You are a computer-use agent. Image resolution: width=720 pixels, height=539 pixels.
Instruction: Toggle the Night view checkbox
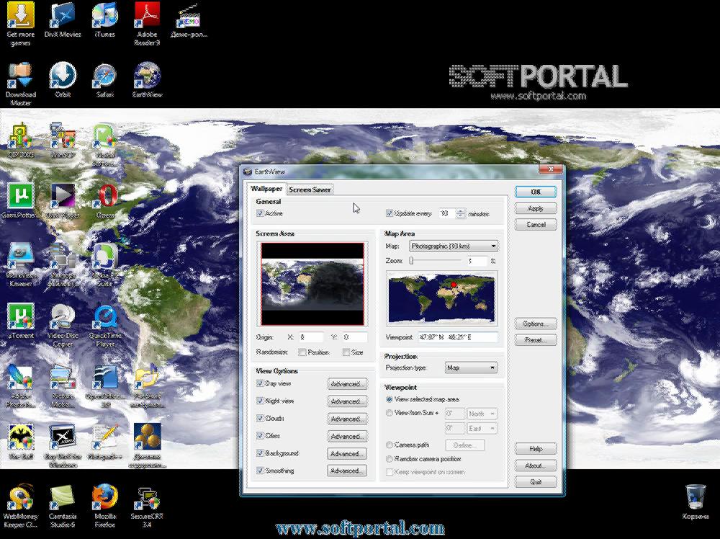pos(260,401)
